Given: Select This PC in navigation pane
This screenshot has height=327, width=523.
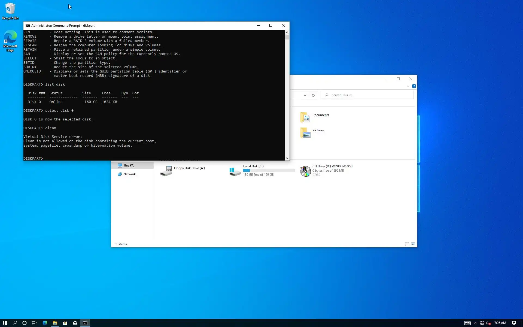Looking at the screenshot, I should click(128, 165).
